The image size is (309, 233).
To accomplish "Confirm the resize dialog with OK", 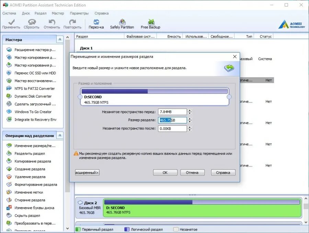I will tap(165, 172).
